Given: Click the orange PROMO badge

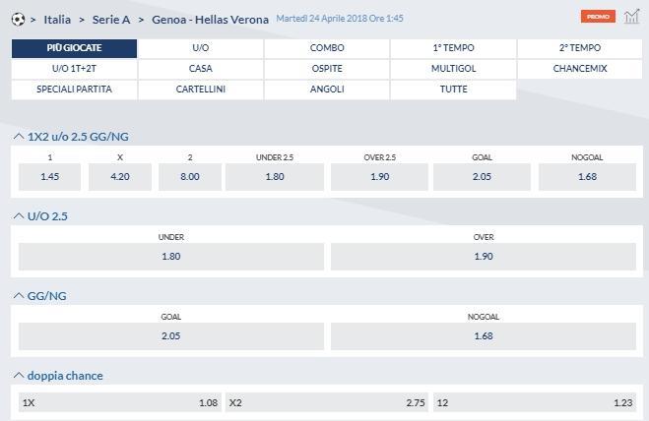Looking at the screenshot, I should 598,17.
